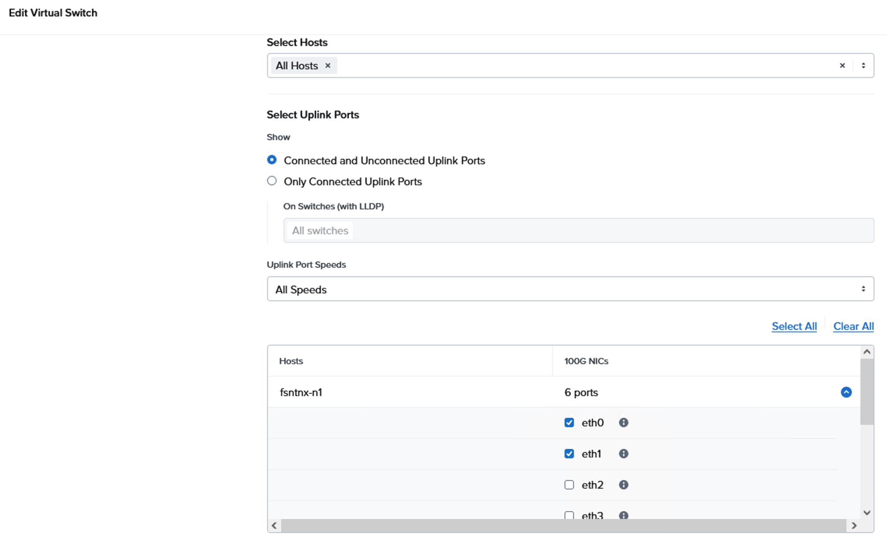The height and width of the screenshot is (544, 887).
Task: Click info icon next to eth0
Action: coord(623,423)
